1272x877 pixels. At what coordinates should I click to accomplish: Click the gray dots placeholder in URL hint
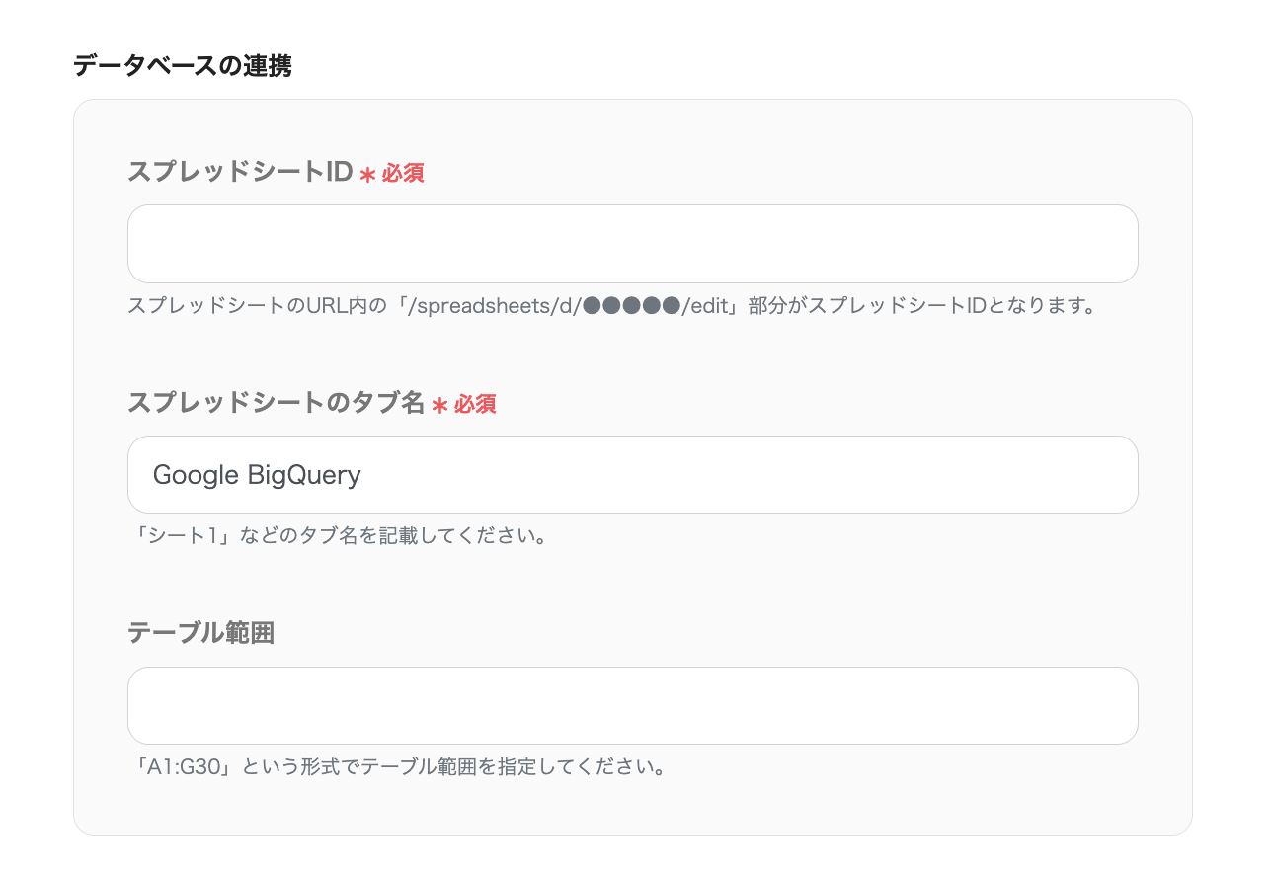(x=632, y=306)
